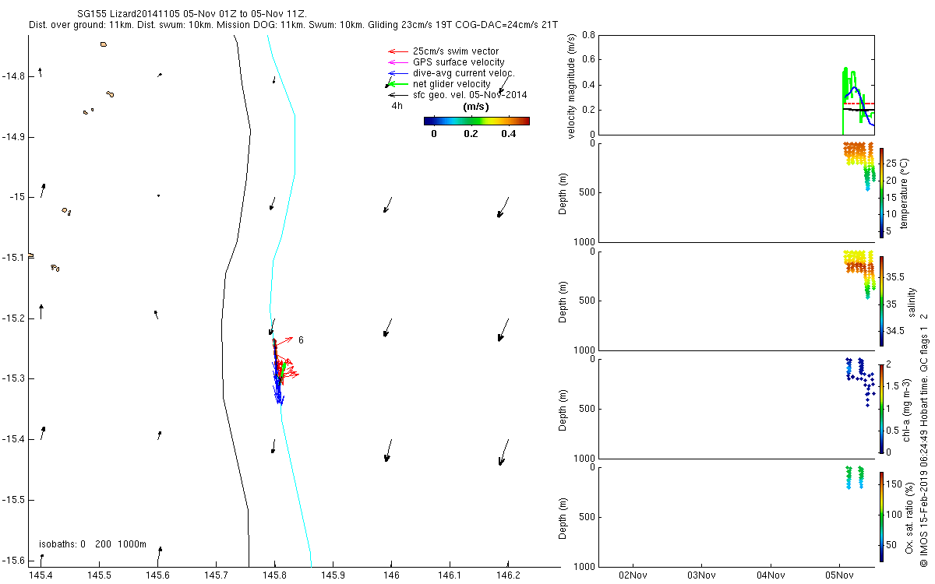Click the '145.8' longitude tick label
Viewport: 935px width, 584px height.
(x=275, y=575)
